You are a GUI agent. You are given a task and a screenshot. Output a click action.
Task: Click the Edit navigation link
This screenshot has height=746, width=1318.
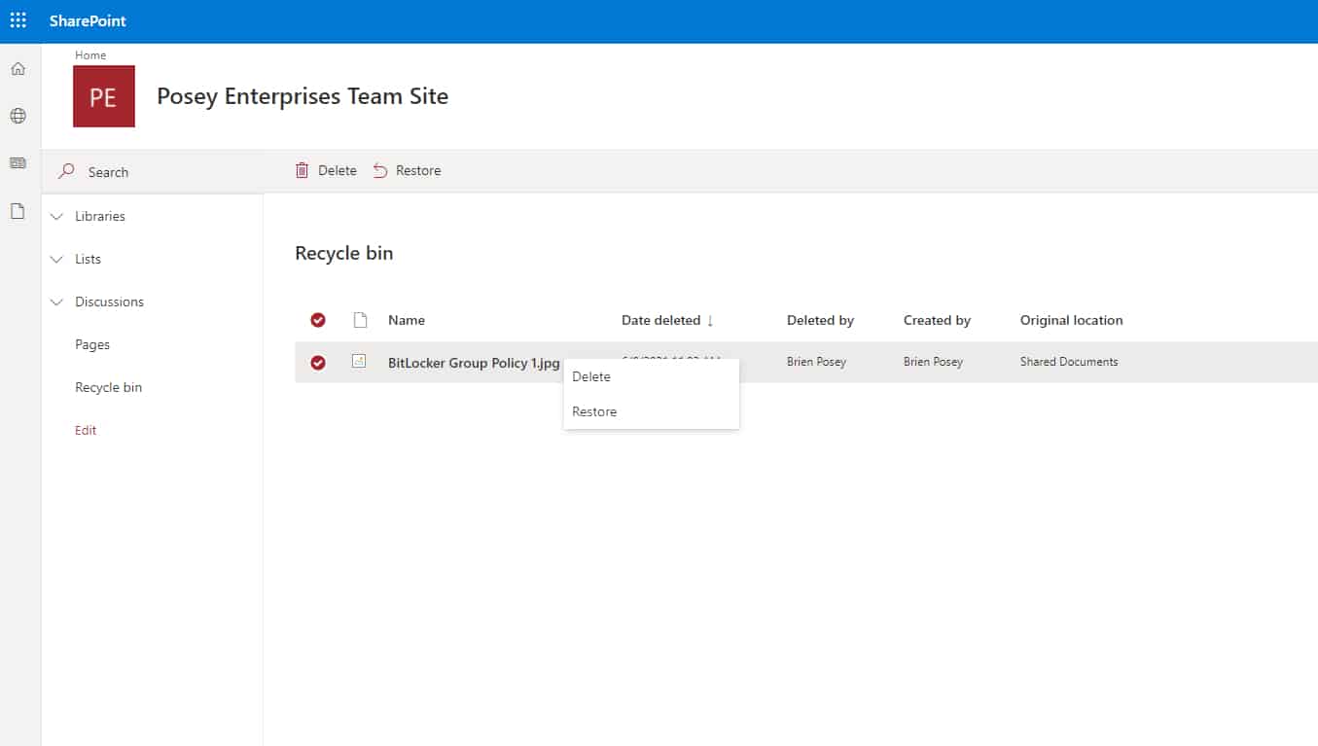click(86, 430)
